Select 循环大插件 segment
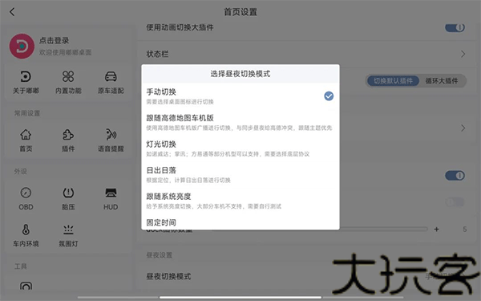 (442, 81)
